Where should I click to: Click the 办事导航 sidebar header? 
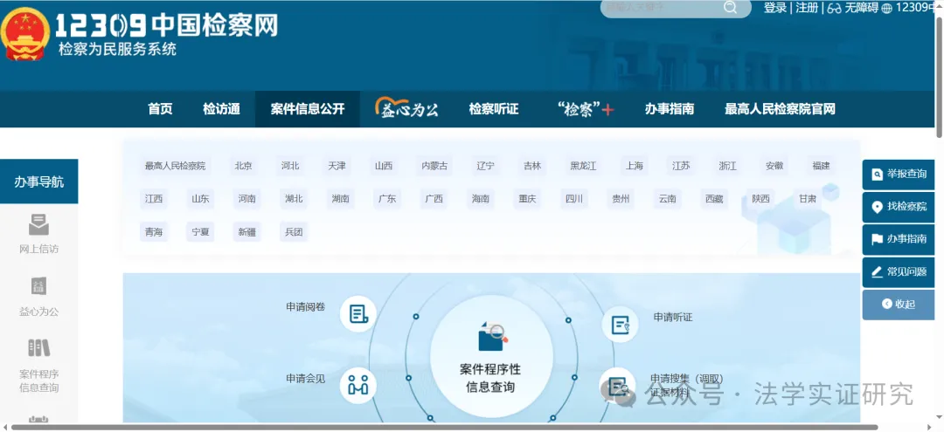point(39,182)
